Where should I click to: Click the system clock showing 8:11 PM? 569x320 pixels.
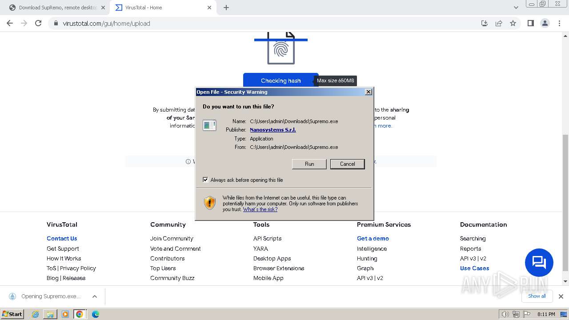(x=546, y=314)
